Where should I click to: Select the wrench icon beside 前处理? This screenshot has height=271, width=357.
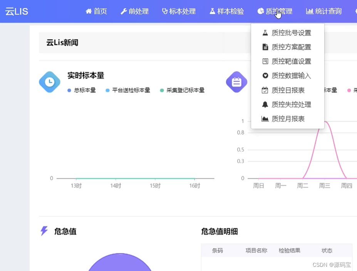click(x=124, y=11)
